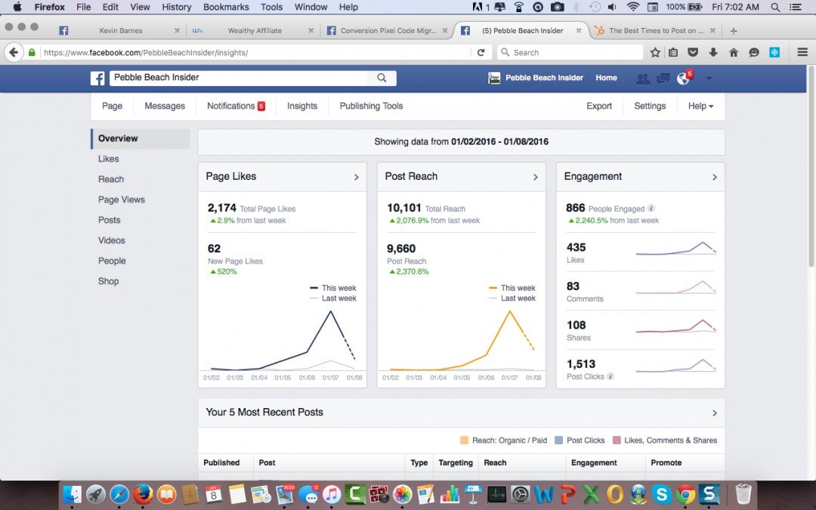Image resolution: width=816 pixels, height=510 pixels.
Task: Open the bookmarks list icon in Firefox toolbar
Action: click(673, 53)
